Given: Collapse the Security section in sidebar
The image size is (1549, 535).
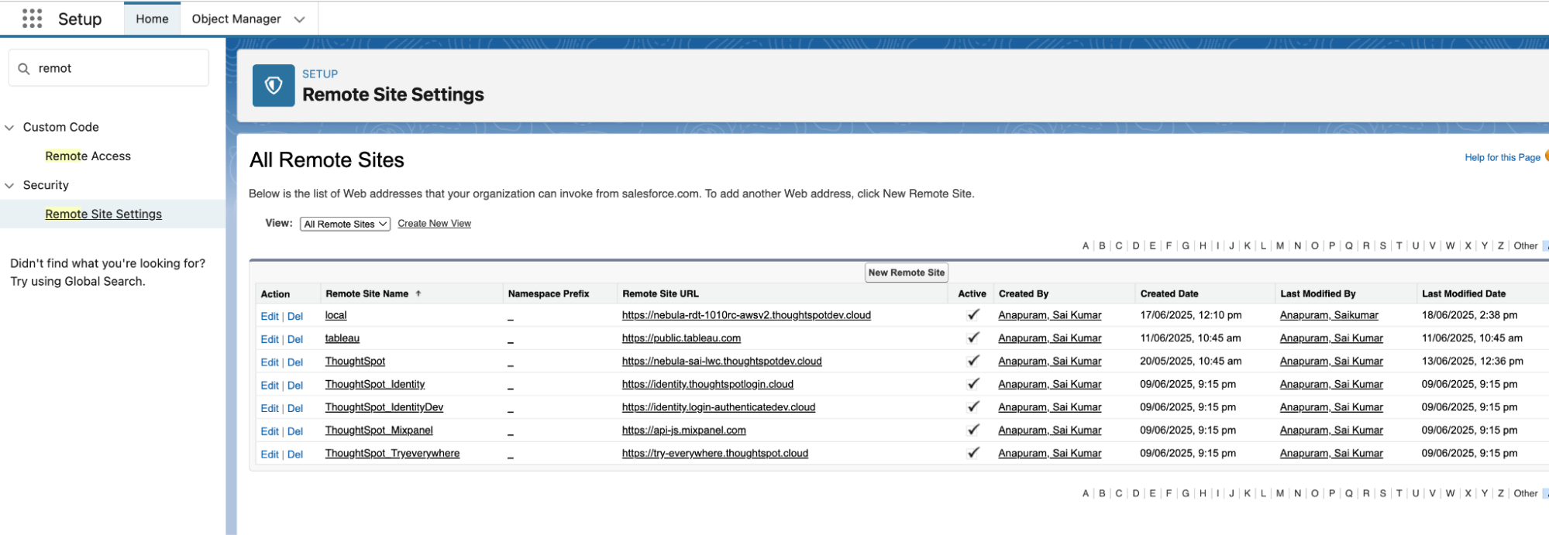Looking at the screenshot, I should point(10,186).
